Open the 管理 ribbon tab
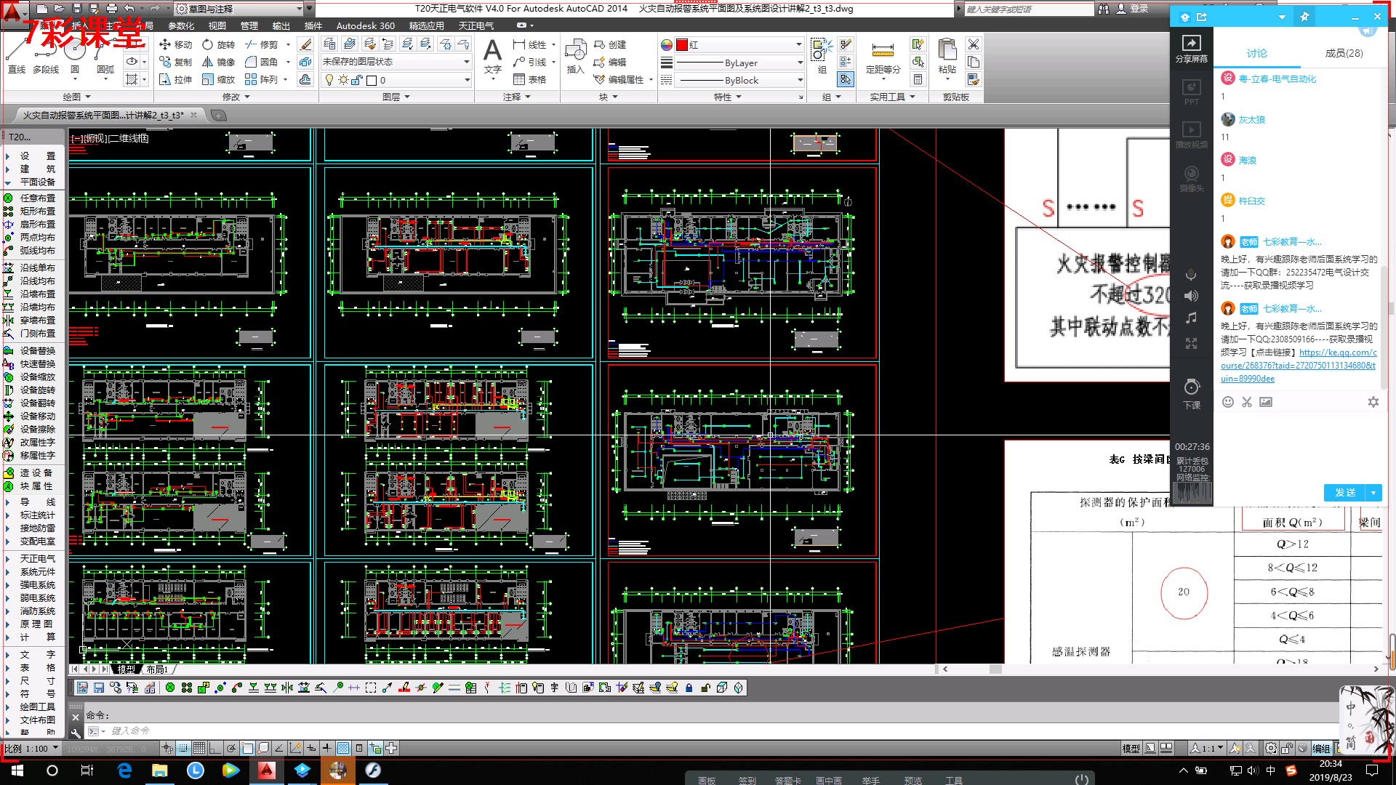Image resolution: width=1396 pixels, height=785 pixels. tap(249, 25)
